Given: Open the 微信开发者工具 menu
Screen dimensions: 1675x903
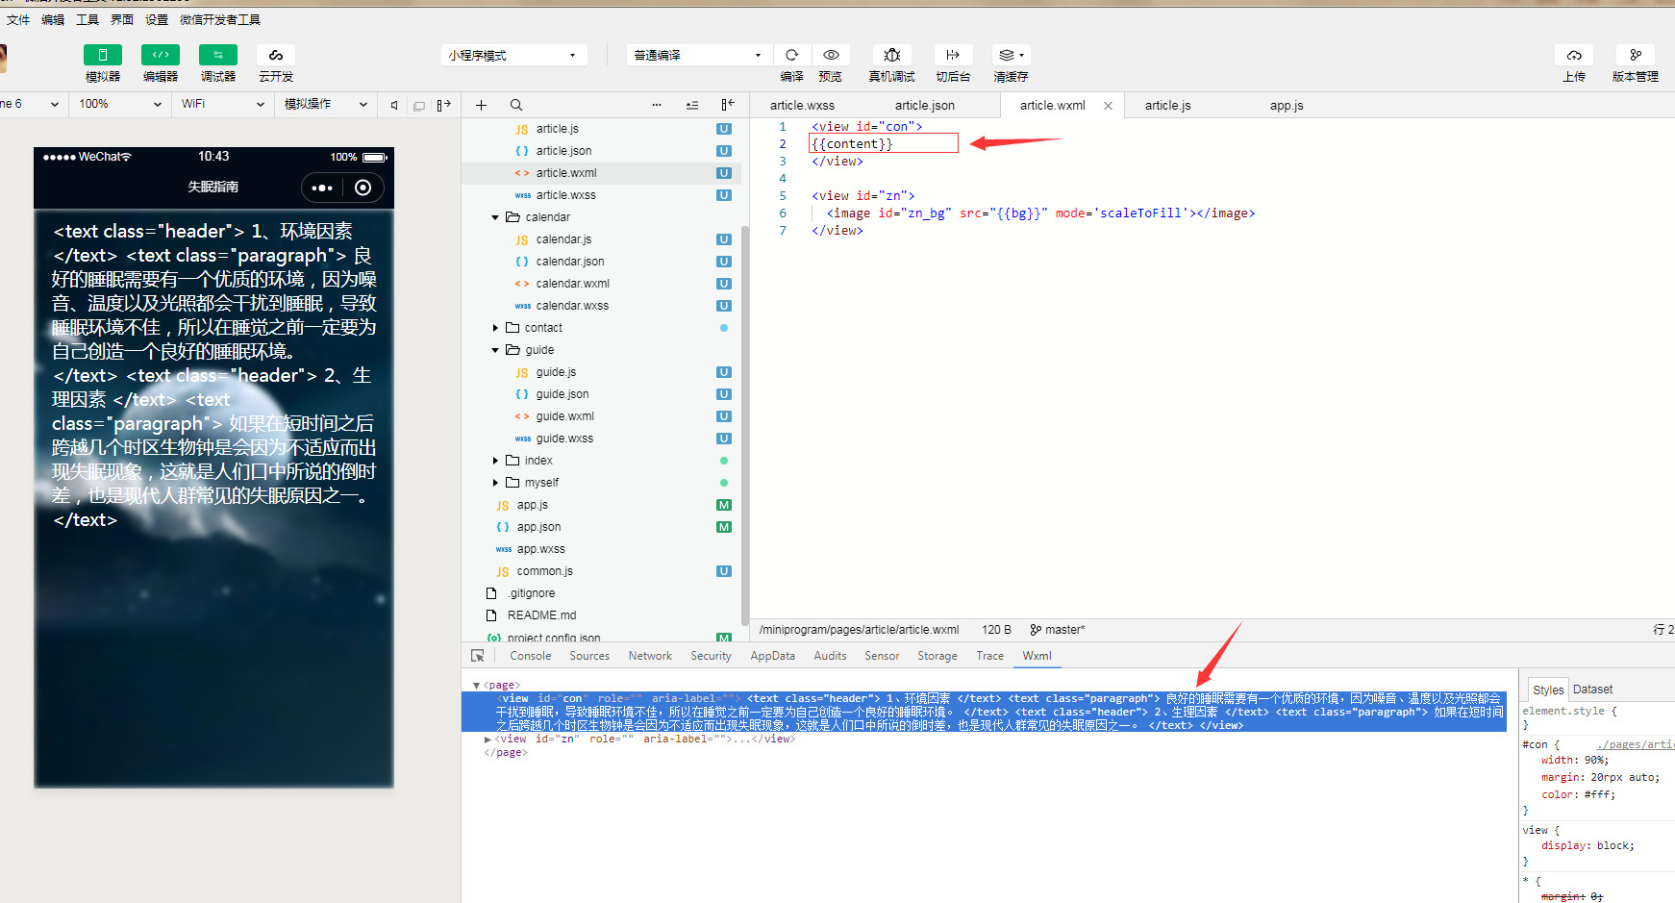Looking at the screenshot, I should (220, 19).
